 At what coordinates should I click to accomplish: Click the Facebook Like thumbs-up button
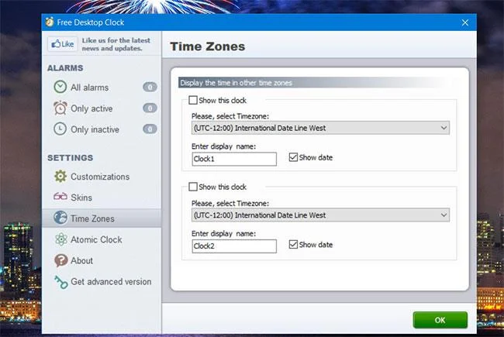point(63,44)
